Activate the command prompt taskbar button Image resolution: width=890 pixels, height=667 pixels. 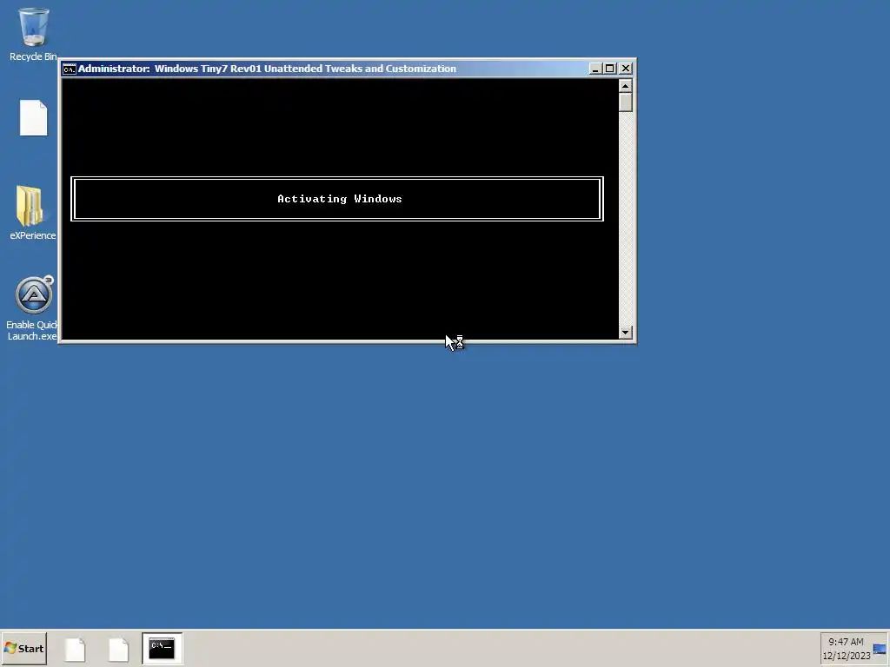point(163,648)
